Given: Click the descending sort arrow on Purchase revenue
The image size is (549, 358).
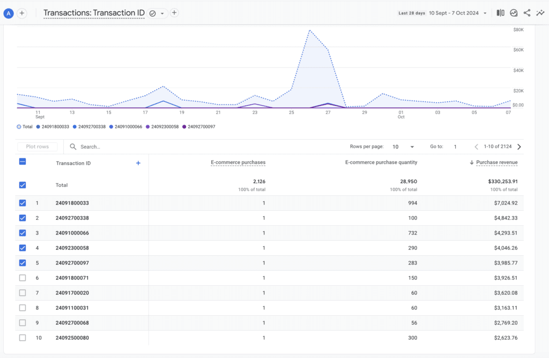Looking at the screenshot, I should point(472,162).
